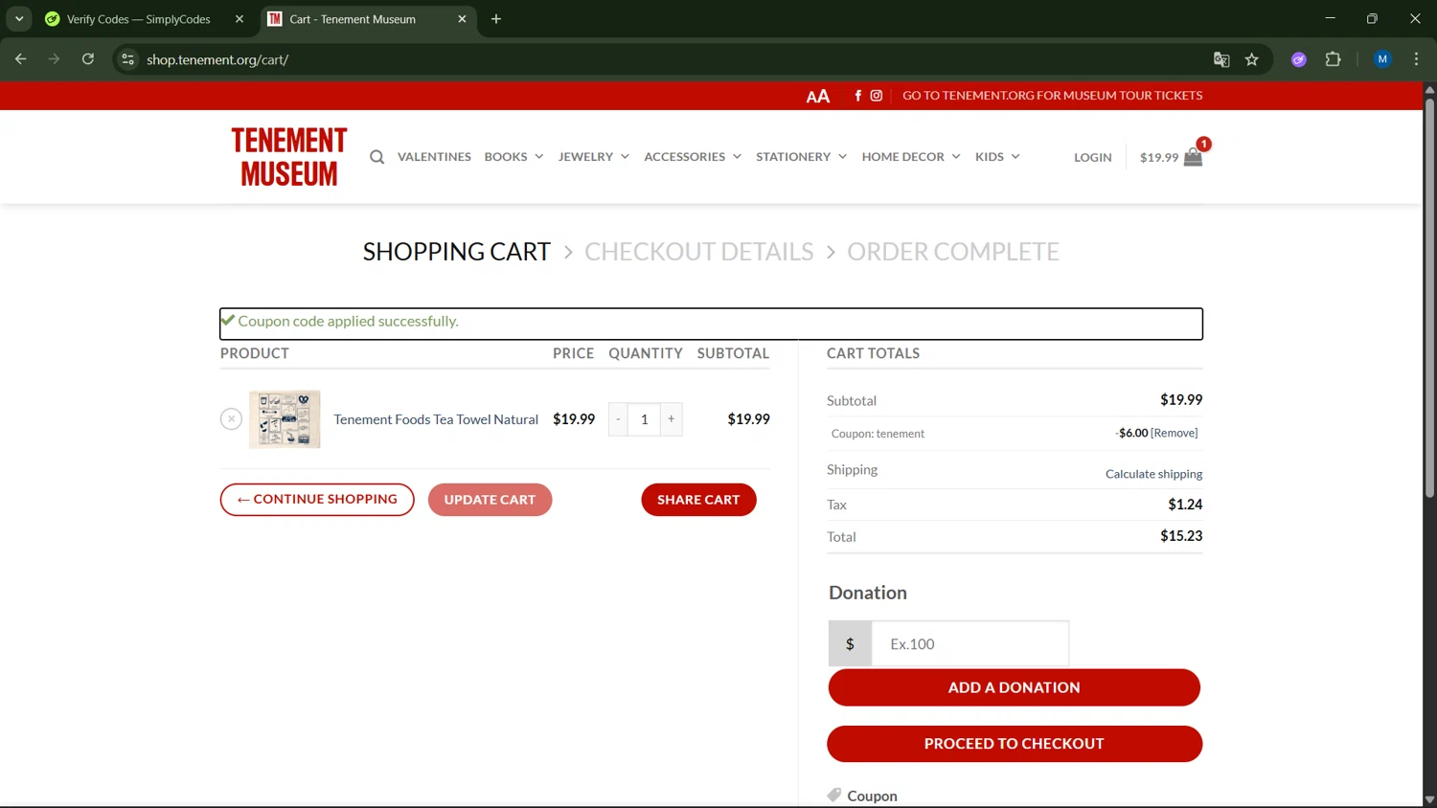Open the Facebook icon in top bar

(x=857, y=96)
